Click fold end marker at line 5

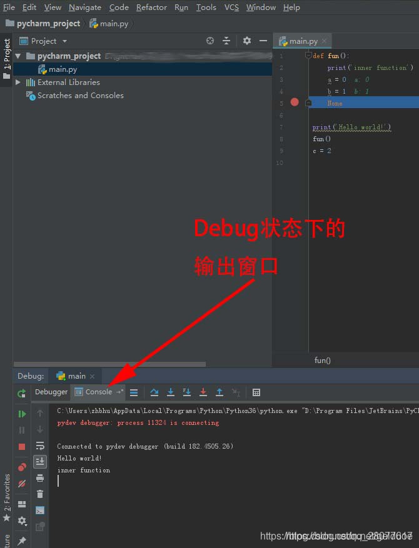308,103
